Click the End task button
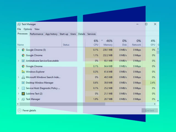176x132 pixels. 150,111
